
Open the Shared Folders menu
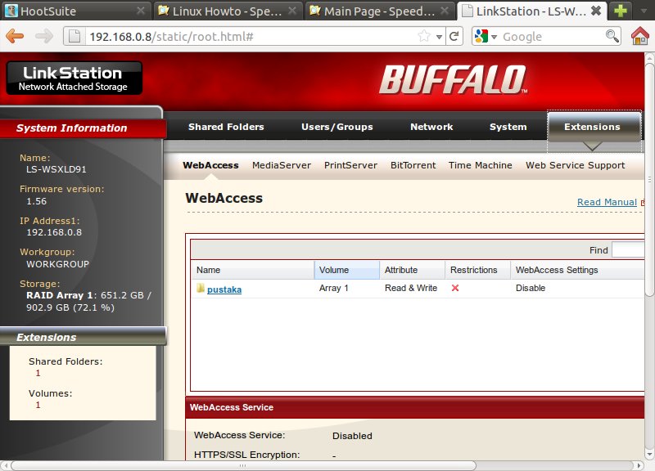226,127
